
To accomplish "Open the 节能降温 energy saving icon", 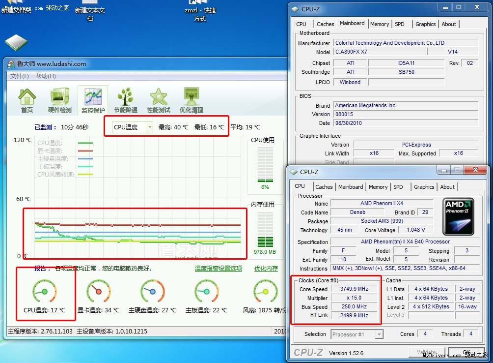I will pyautogui.click(x=125, y=97).
